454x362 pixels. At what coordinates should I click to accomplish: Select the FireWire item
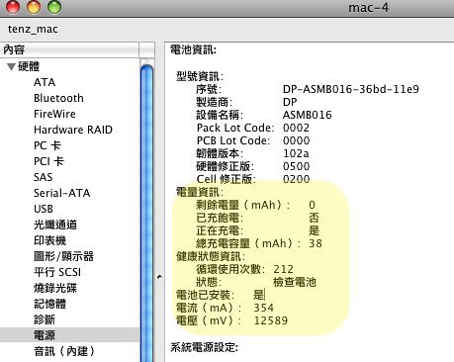pos(54,114)
